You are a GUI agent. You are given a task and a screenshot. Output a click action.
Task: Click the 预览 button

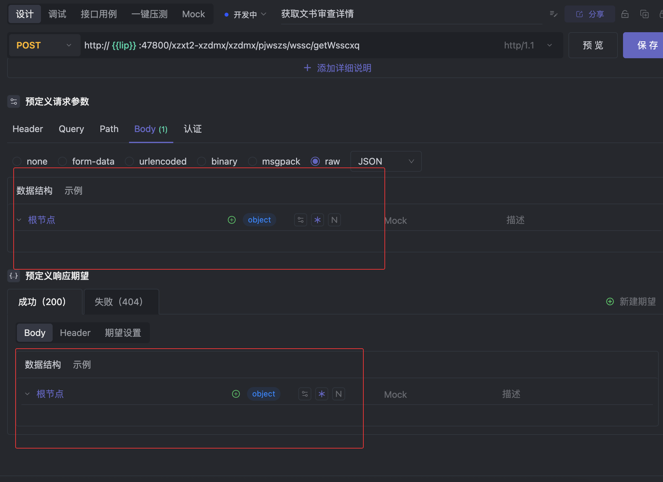point(593,45)
